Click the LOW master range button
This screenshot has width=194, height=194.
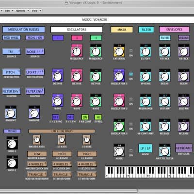tap(37, 154)
